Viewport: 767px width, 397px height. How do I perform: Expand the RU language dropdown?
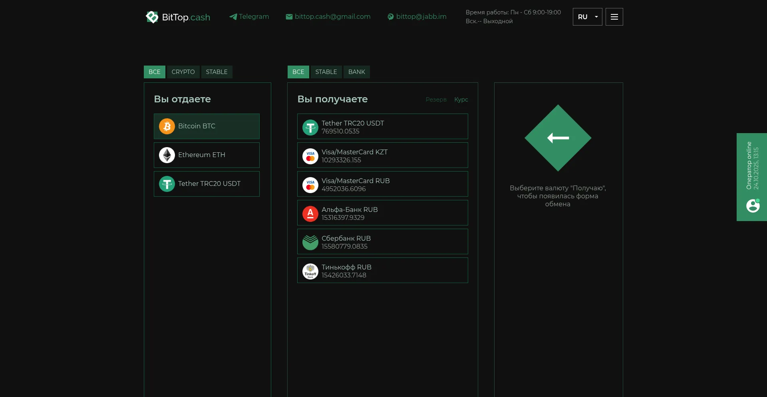point(587,17)
